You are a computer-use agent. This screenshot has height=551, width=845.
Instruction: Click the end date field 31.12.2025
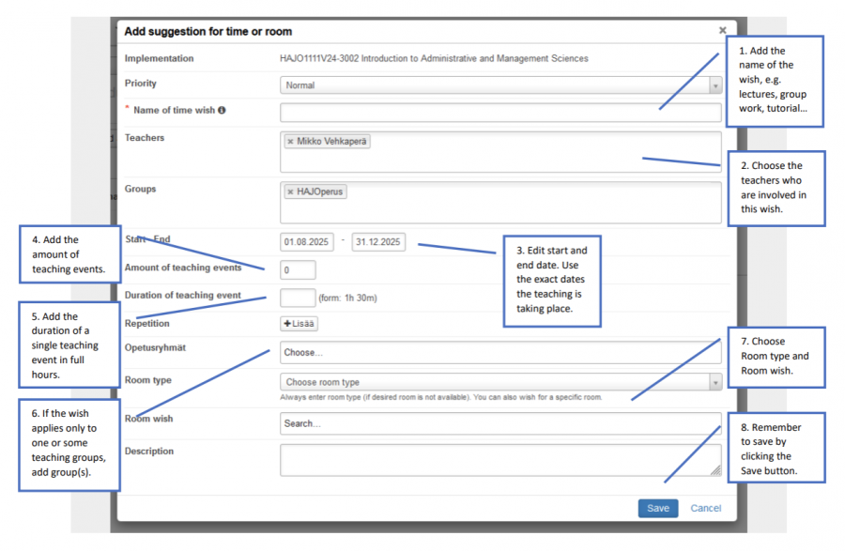(x=378, y=242)
